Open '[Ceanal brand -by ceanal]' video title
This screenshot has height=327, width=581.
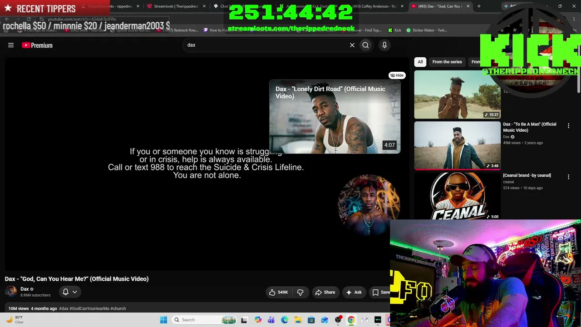[527, 175]
